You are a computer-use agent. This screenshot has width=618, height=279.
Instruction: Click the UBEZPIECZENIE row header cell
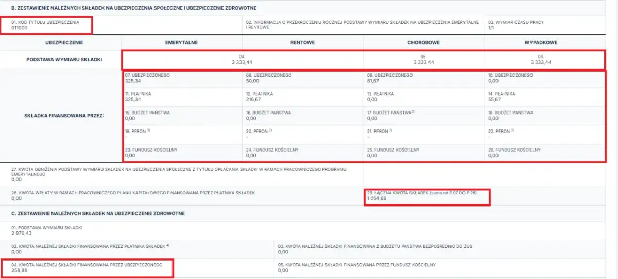coord(64,43)
